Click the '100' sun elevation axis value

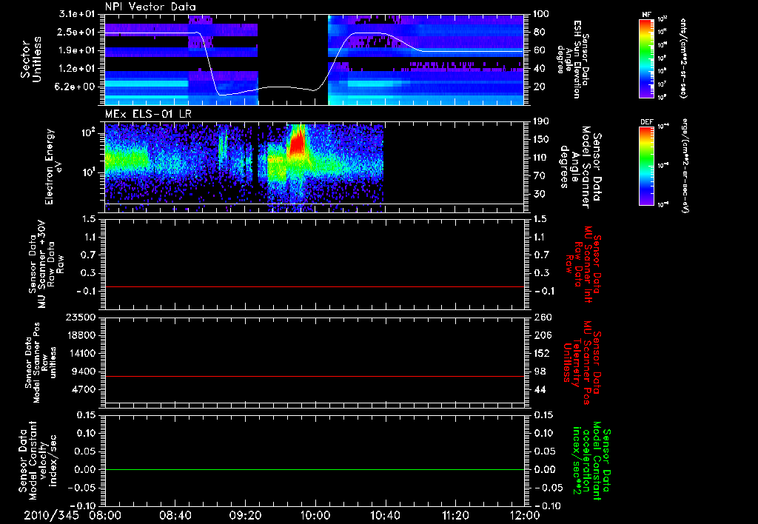coord(541,14)
